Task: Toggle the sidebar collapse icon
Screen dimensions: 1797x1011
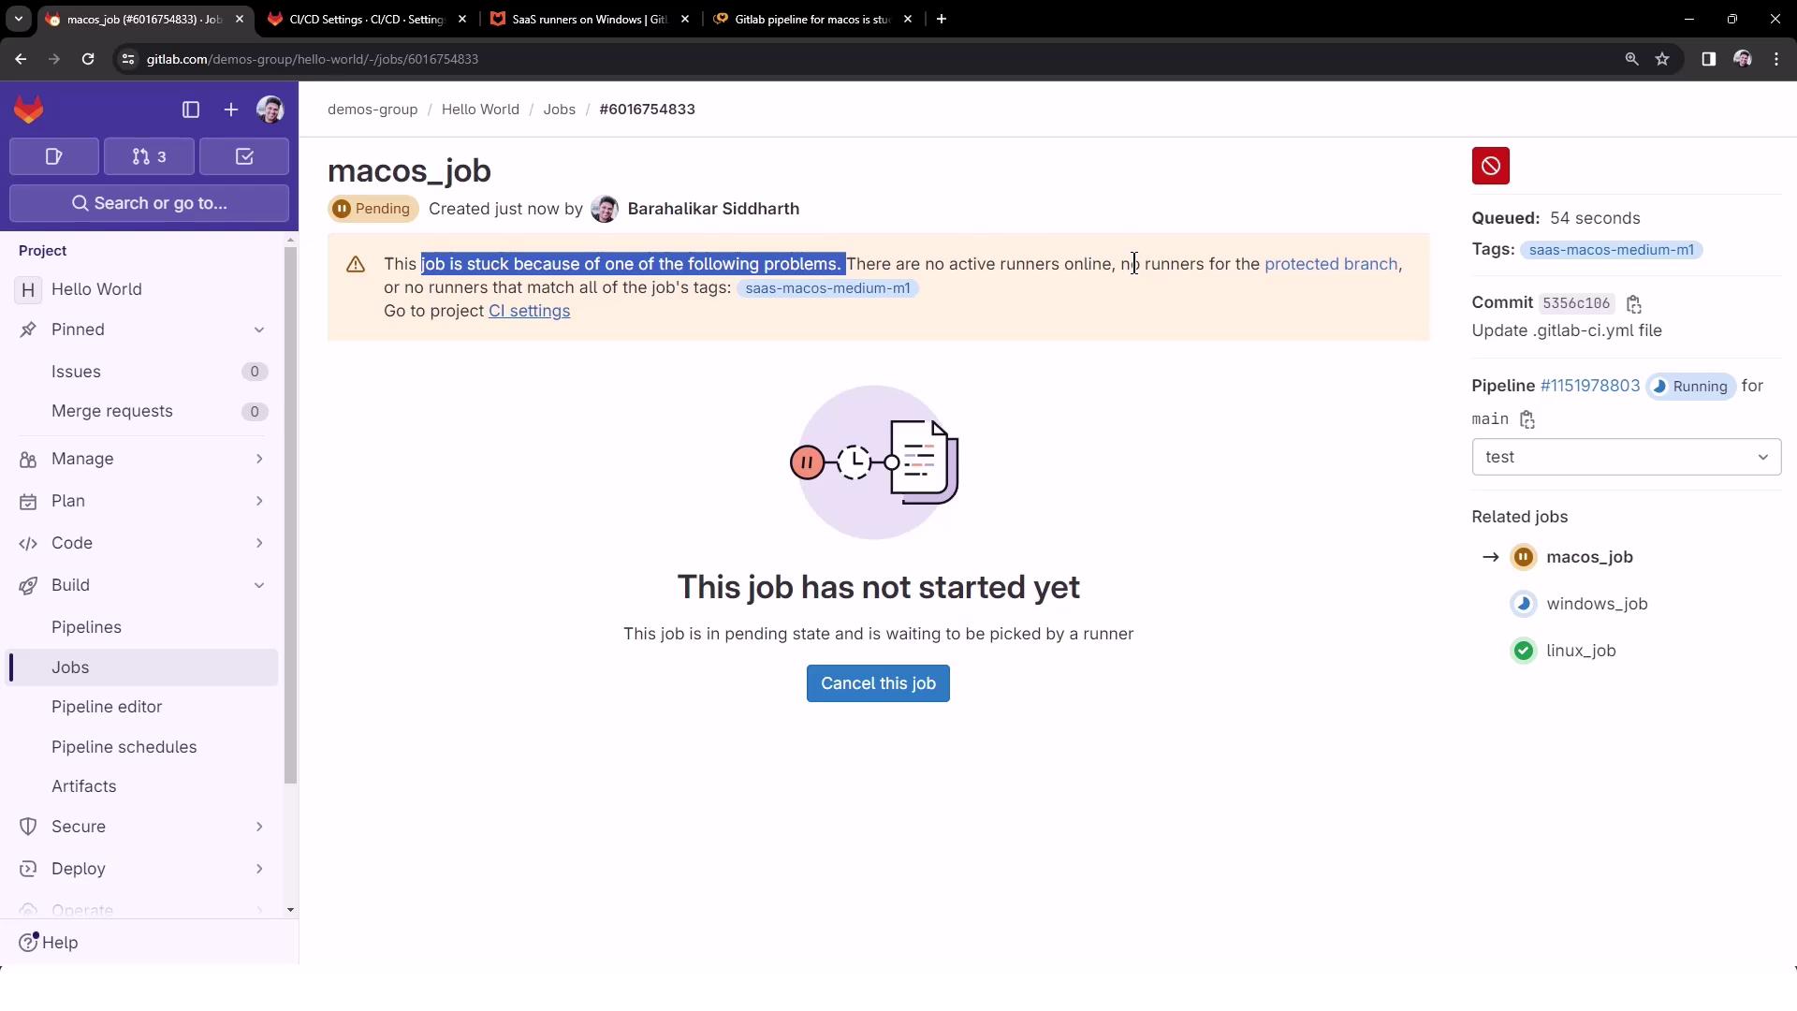Action: pyautogui.click(x=191, y=110)
